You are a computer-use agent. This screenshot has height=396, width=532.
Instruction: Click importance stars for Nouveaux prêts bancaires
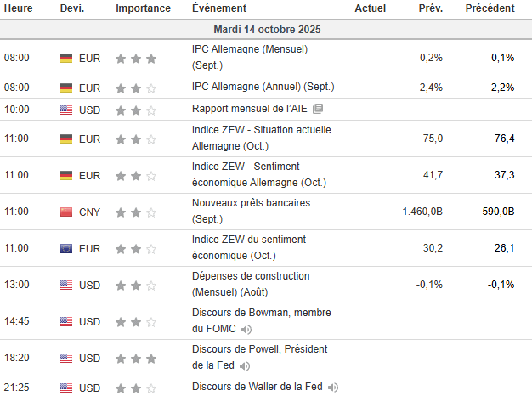click(x=136, y=212)
